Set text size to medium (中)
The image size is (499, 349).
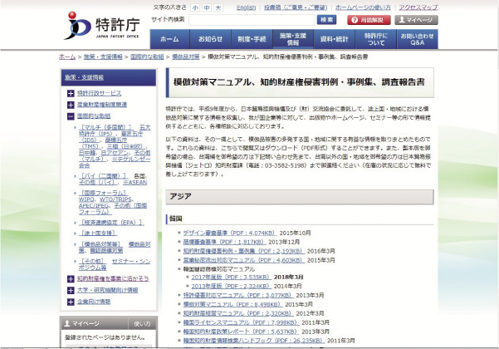click(206, 7)
